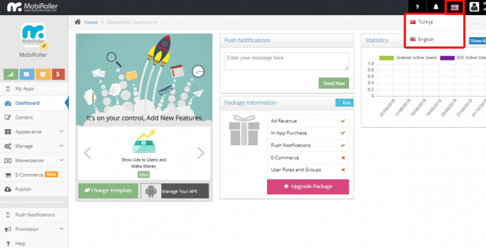
Task: Click the User Roles and Groups row
Action: point(308,170)
